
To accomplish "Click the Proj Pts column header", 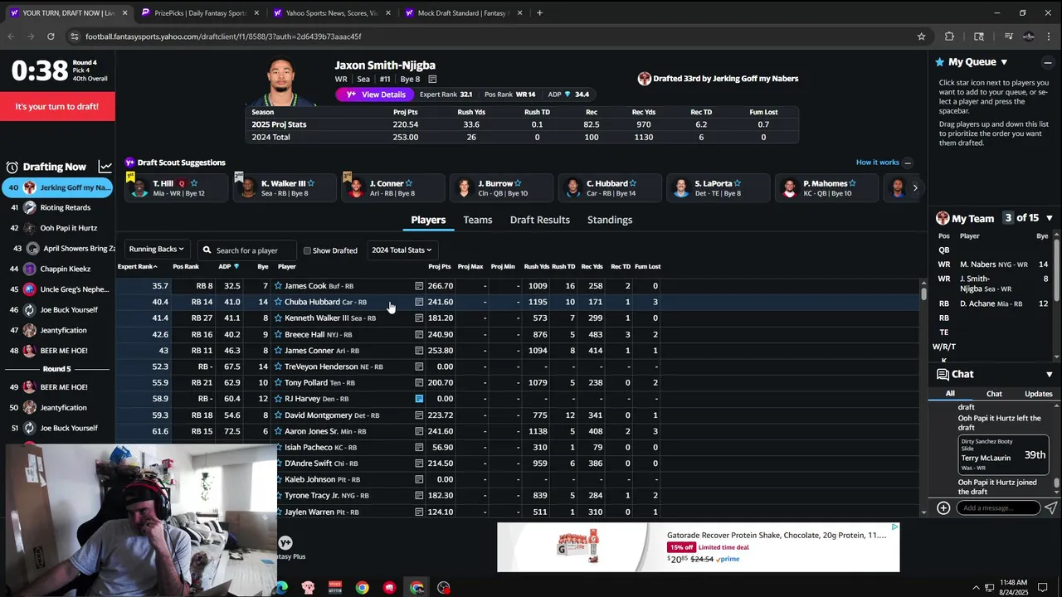I will (x=440, y=266).
